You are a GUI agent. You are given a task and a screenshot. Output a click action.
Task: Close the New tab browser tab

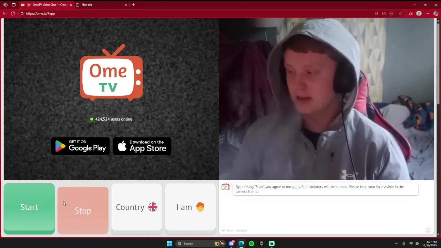[126, 5]
